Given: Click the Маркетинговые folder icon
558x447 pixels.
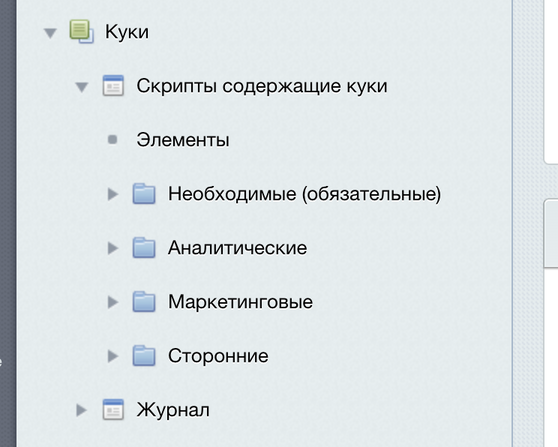Looking at the screenshot, I should (x=144, y=302).
